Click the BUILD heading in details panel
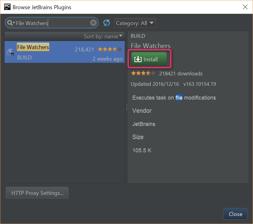The image size is (253, 224). [138, 36]
